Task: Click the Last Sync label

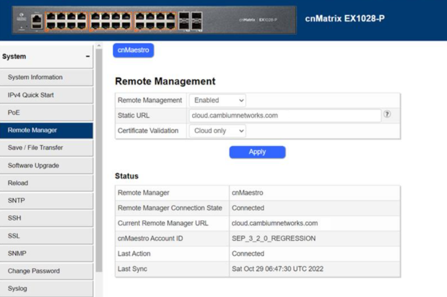Action: [132, 269]
